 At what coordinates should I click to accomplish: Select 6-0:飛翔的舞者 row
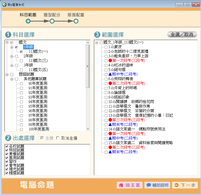coord(121,79)
